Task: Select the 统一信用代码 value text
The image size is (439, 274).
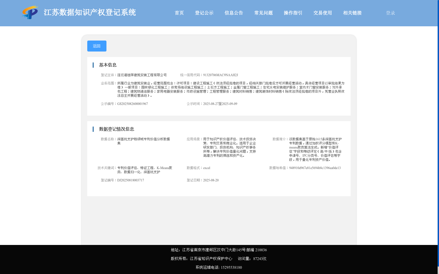Action: 220,75
